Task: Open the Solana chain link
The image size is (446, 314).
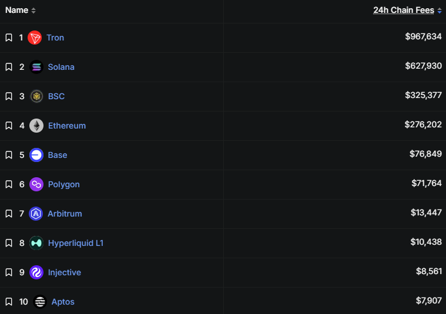Action: click(x=61, y=67)
